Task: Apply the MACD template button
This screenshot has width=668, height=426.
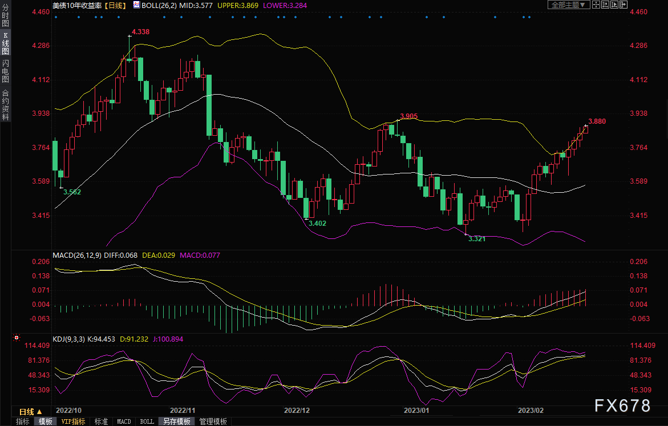Action: pos(124,421)
